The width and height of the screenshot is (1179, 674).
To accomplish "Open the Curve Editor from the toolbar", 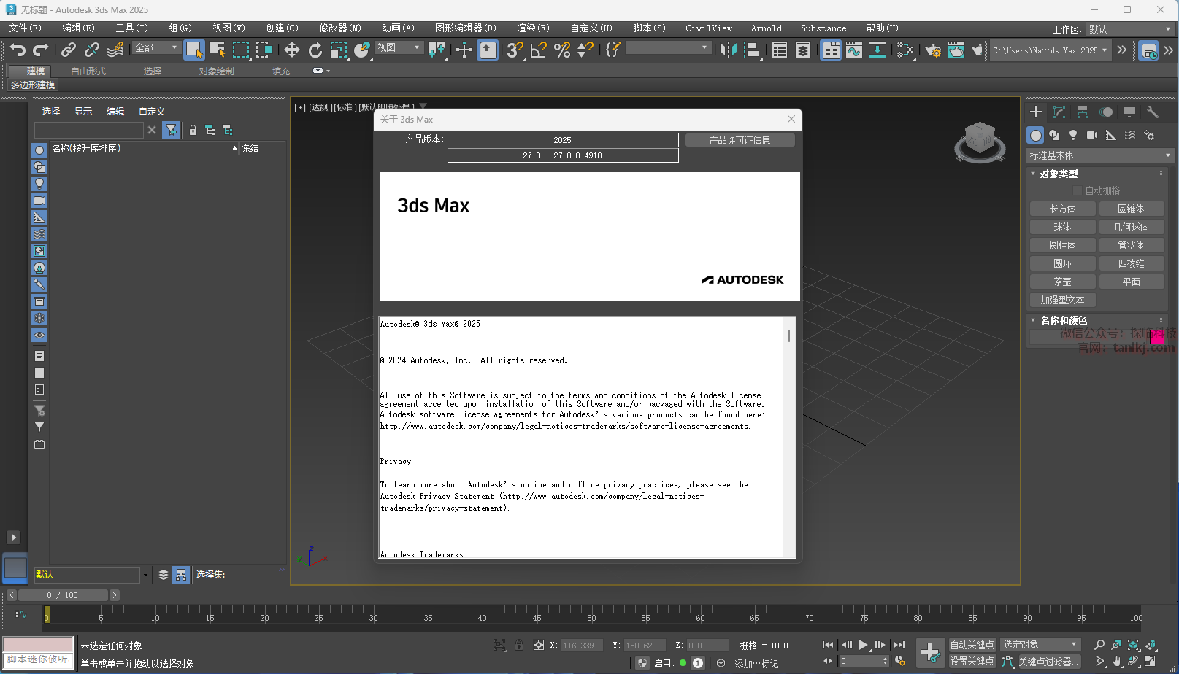I will (854, 50).
